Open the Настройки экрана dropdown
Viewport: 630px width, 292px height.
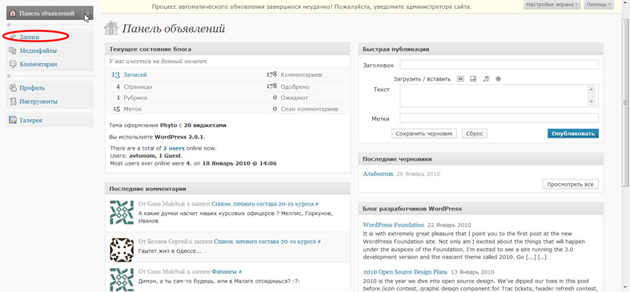552,5
